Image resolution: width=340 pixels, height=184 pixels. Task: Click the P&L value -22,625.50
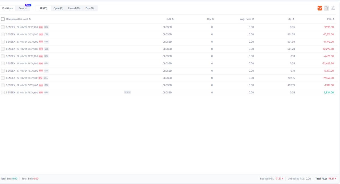[328, 63]
